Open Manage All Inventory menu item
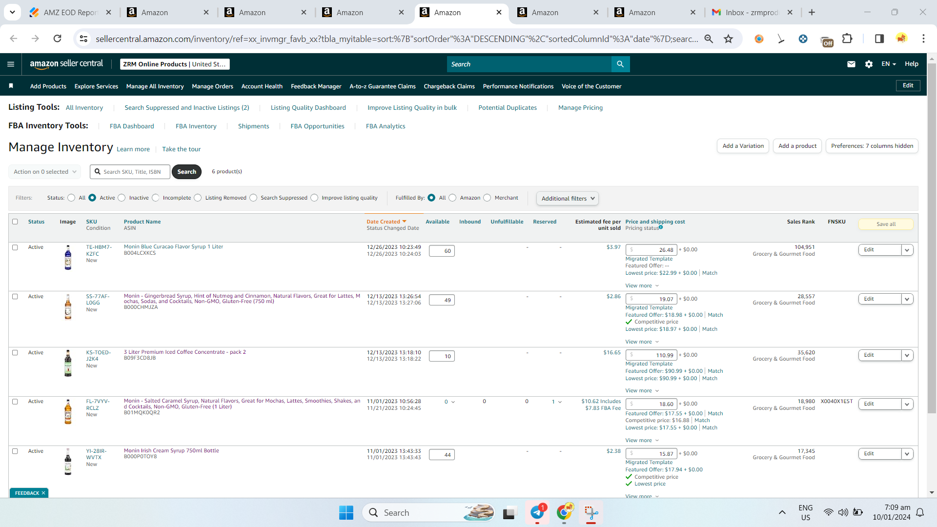Image resolution: width=937 pixels, height=527 pixels. [x=155, y=86]
